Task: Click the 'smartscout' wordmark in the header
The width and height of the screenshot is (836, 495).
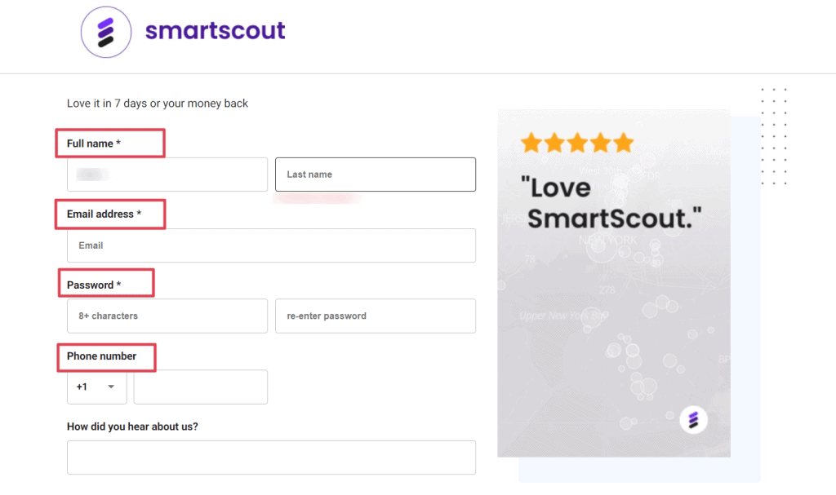Action: click(x=215, y=32)
